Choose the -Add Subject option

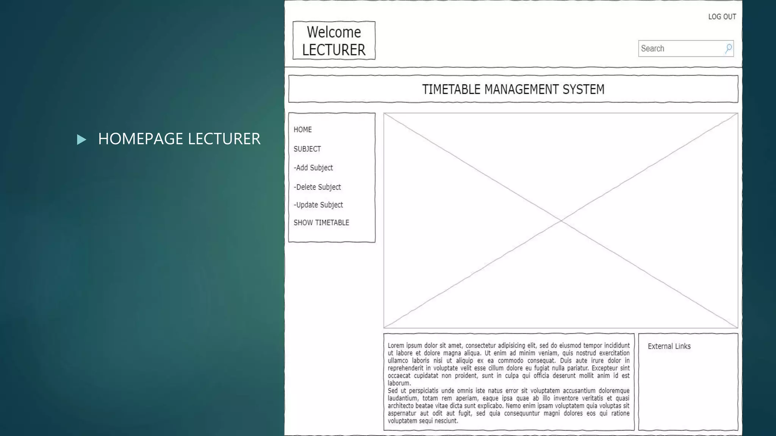point(313,168)
